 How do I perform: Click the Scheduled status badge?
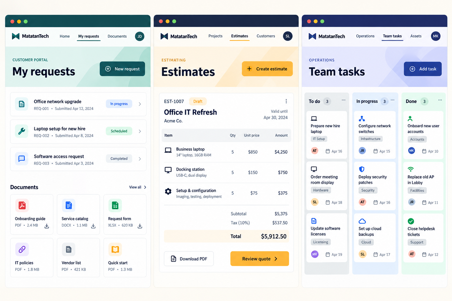tap(119, 131)
